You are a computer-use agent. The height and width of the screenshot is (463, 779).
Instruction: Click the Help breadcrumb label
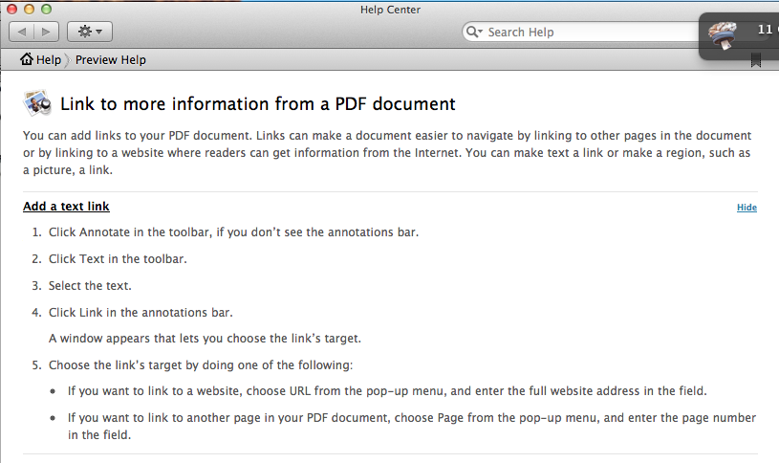click(49, 59)
